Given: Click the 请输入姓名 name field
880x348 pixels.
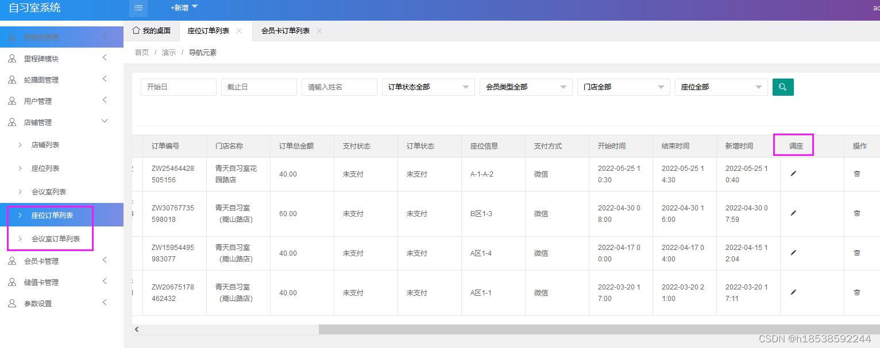Looking at the screenshot, I should [339, 87].
